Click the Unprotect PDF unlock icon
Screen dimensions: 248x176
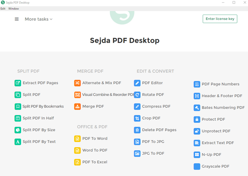tap(197, 131)
